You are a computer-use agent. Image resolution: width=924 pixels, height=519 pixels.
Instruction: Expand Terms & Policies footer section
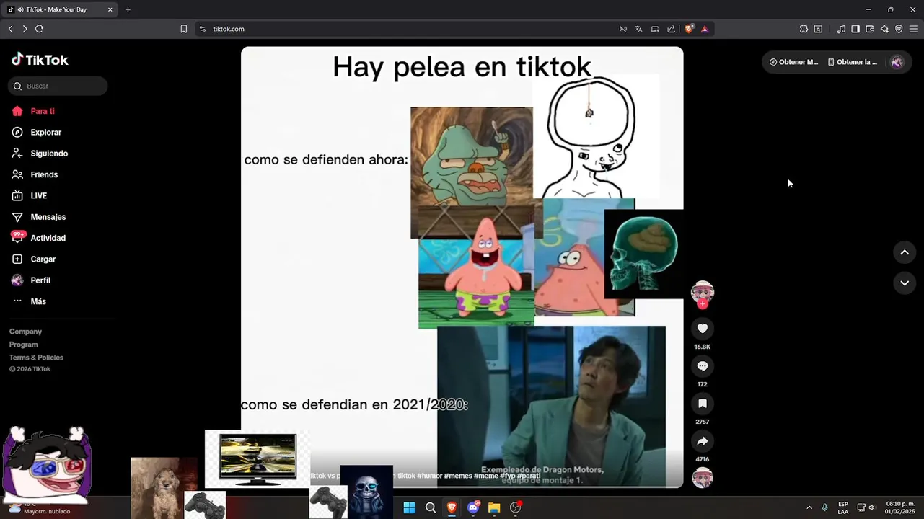[x=37, y=358]
